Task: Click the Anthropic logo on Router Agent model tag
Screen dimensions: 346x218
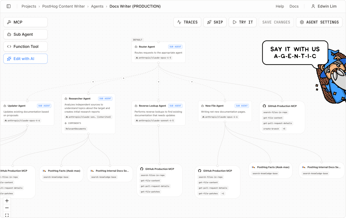Action: (137, 58)
